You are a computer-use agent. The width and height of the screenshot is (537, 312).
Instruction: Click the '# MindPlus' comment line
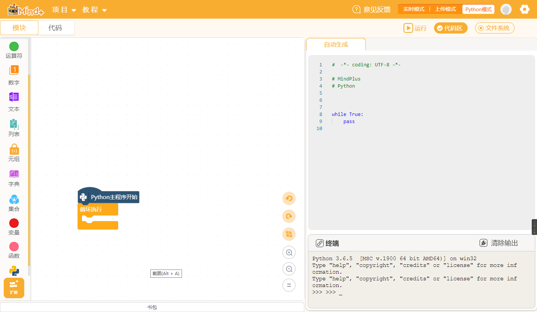pos(346,79)
